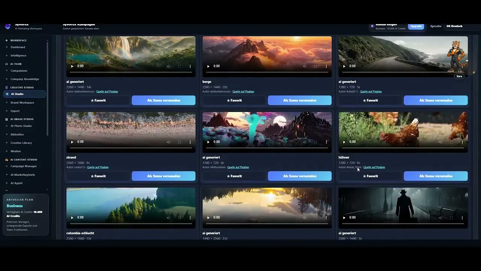
Task: Seek in the berge video progress bar
Action: (267, 72)
